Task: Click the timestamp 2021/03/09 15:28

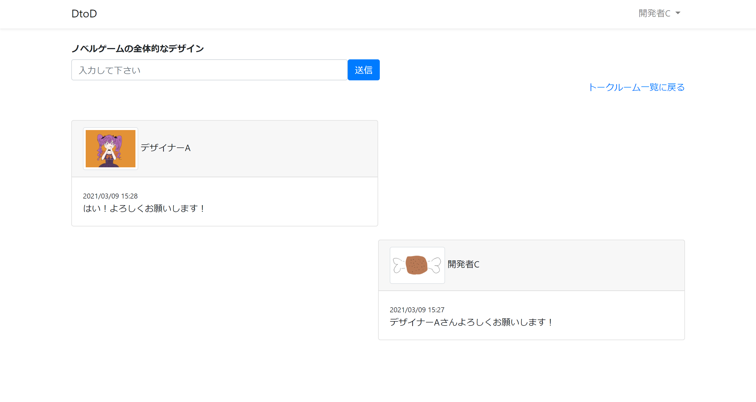Action: point(111,196)
